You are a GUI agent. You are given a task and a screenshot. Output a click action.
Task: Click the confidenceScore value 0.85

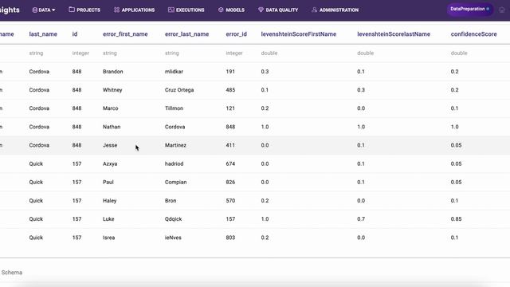tap(456, 219)
